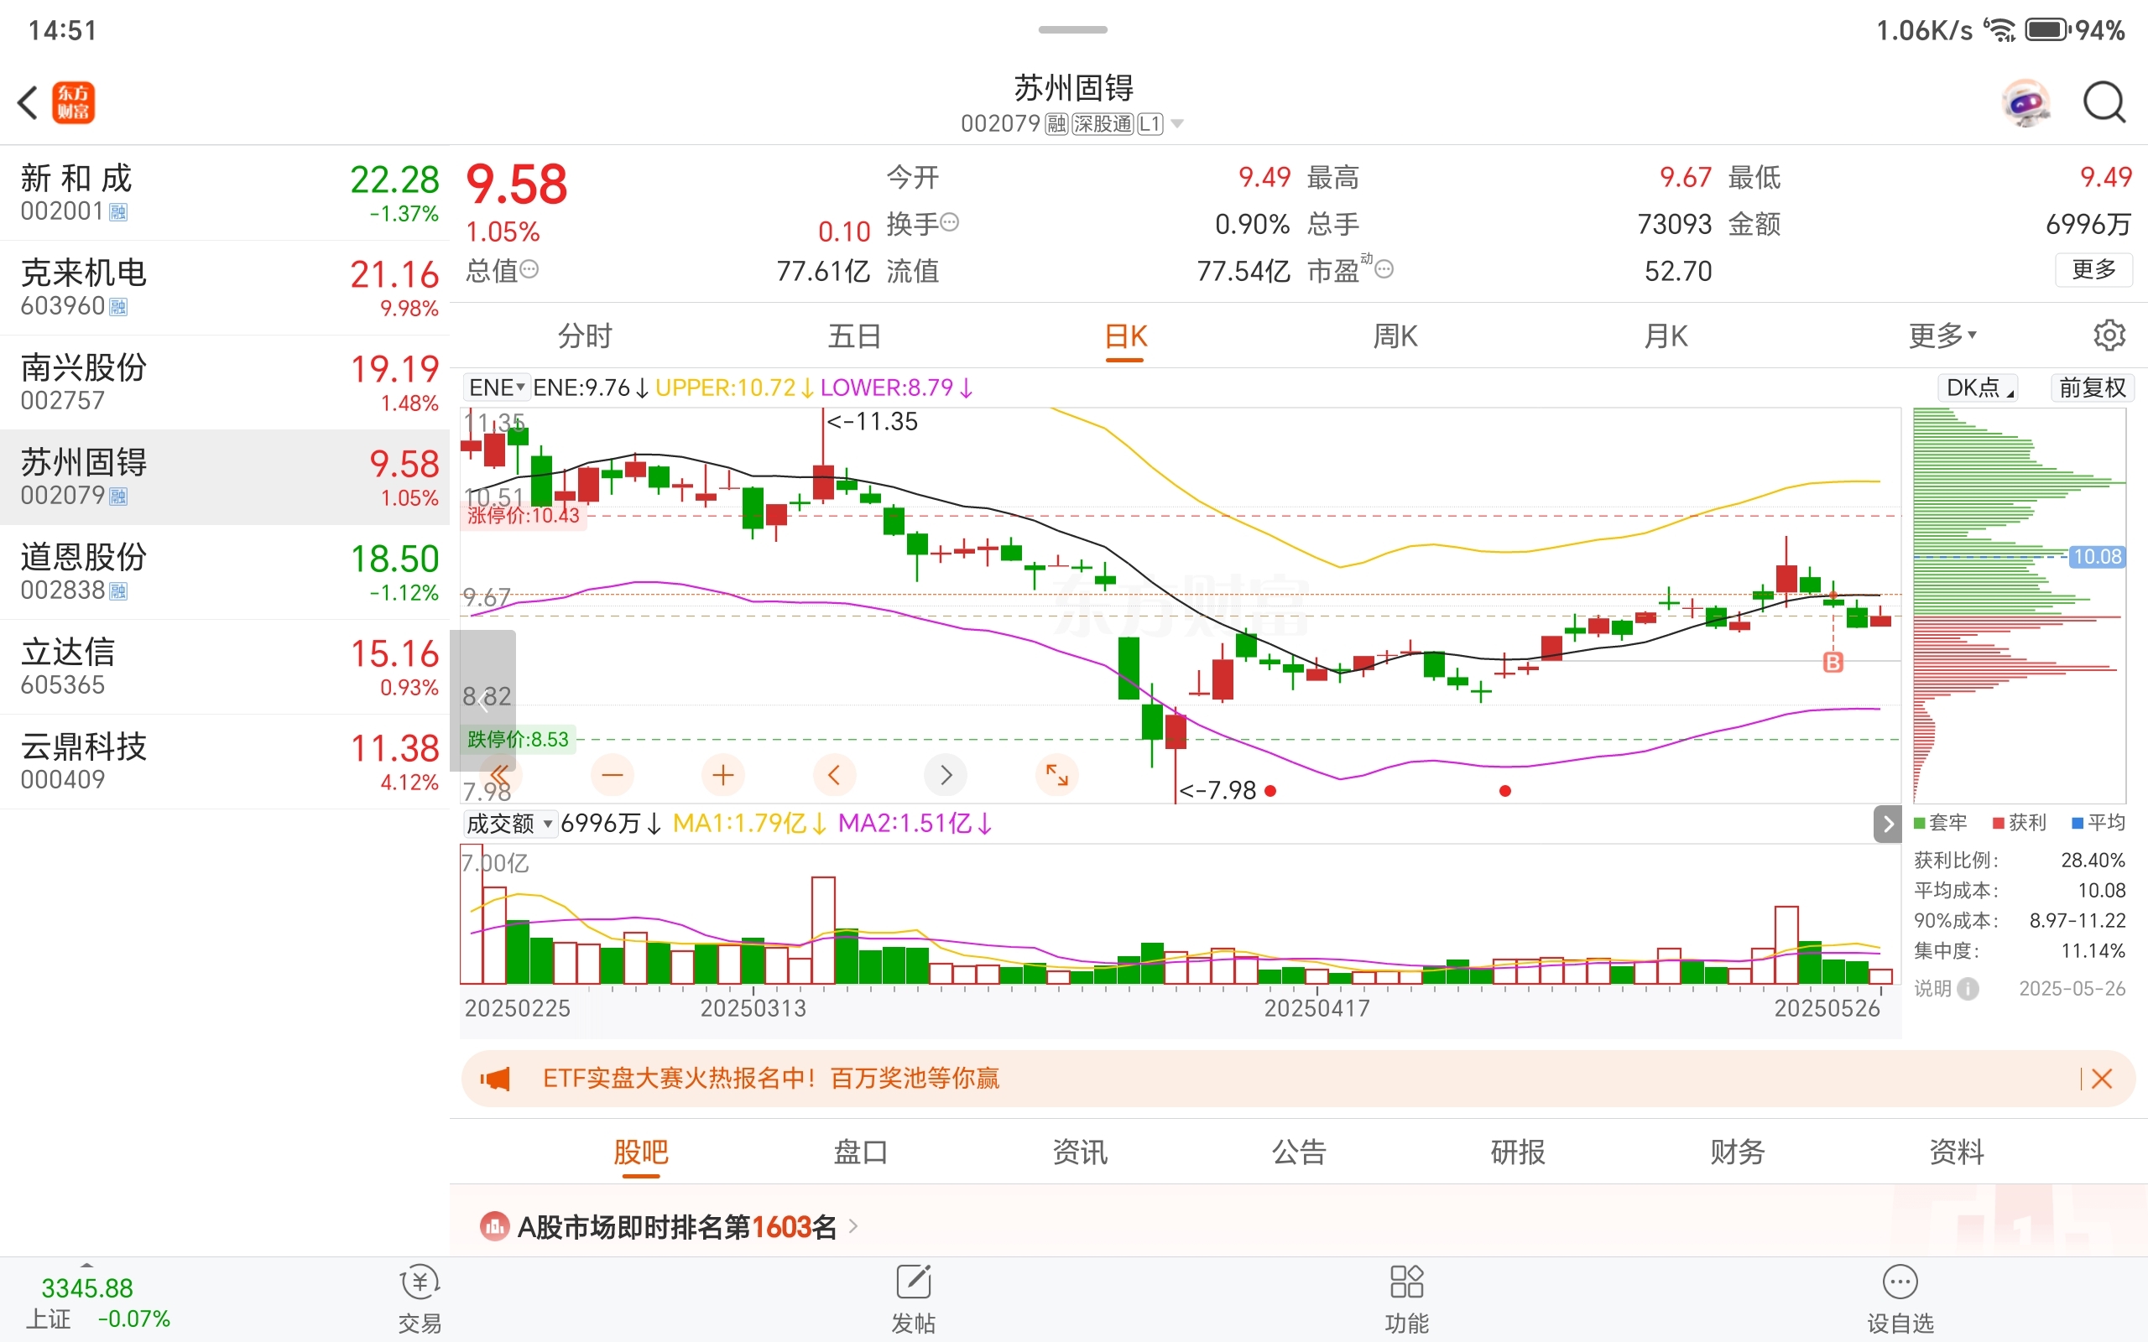Select 云鼎科技 in the watchlist
The image size is (2148, 1342).
point(225,762)
